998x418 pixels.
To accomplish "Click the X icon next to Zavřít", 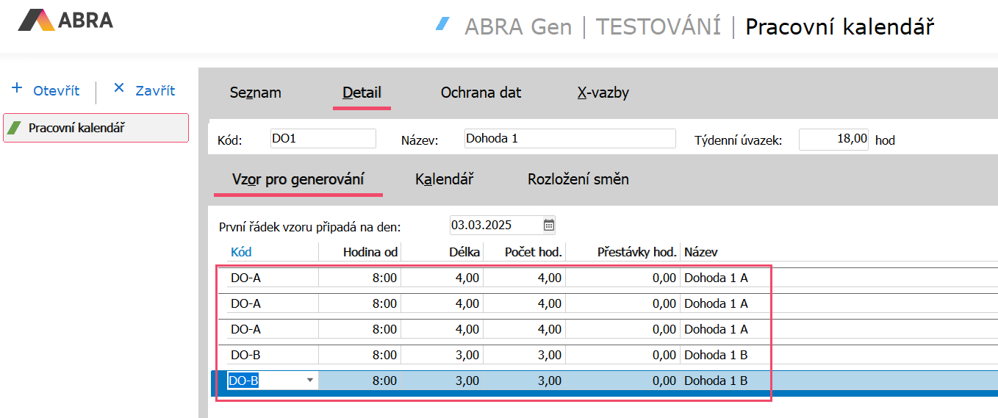I will (x=119, y=89).
